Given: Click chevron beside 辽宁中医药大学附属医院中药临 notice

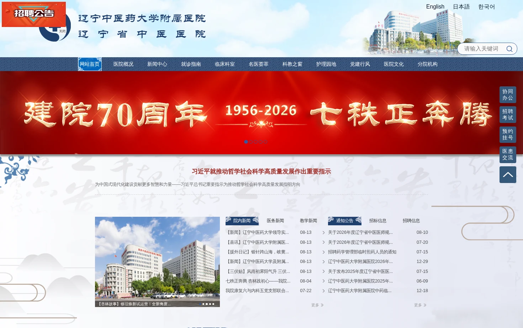Looking at the screenshot, I should click(323, 291).
